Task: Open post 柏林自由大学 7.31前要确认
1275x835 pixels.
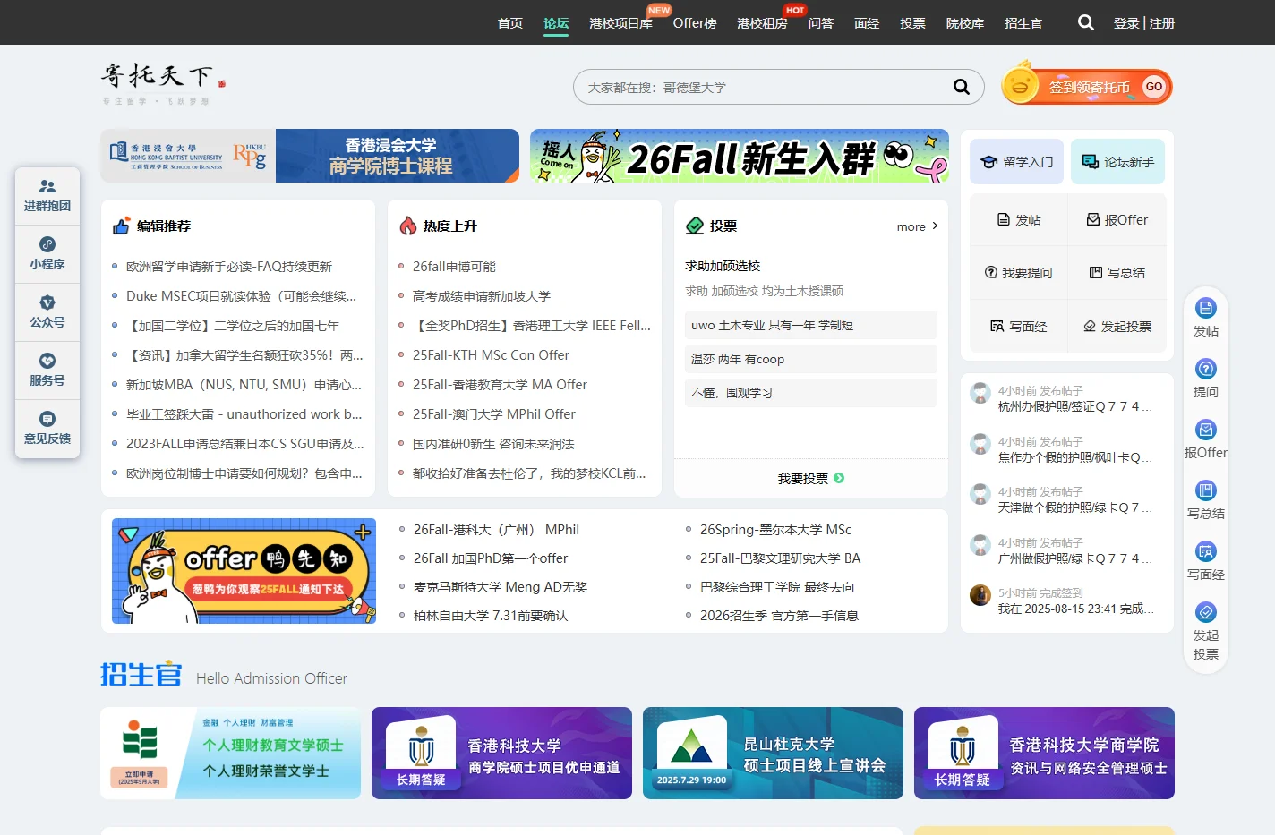Action: pos(491,616)
